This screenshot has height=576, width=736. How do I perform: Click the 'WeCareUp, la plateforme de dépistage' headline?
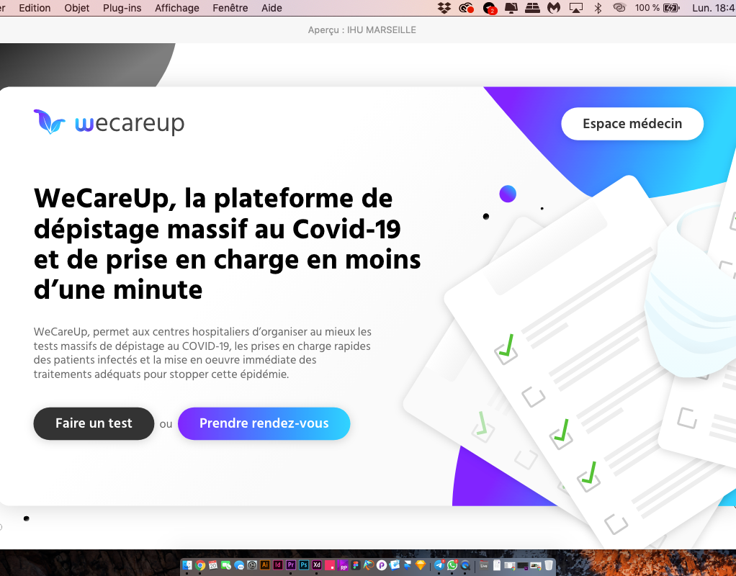tap(227, 243)
